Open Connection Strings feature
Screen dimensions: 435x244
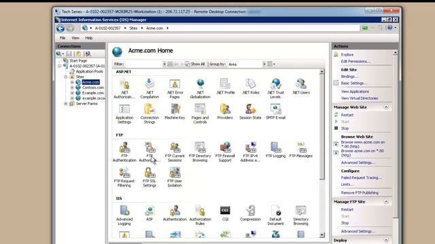pos(150,114)
